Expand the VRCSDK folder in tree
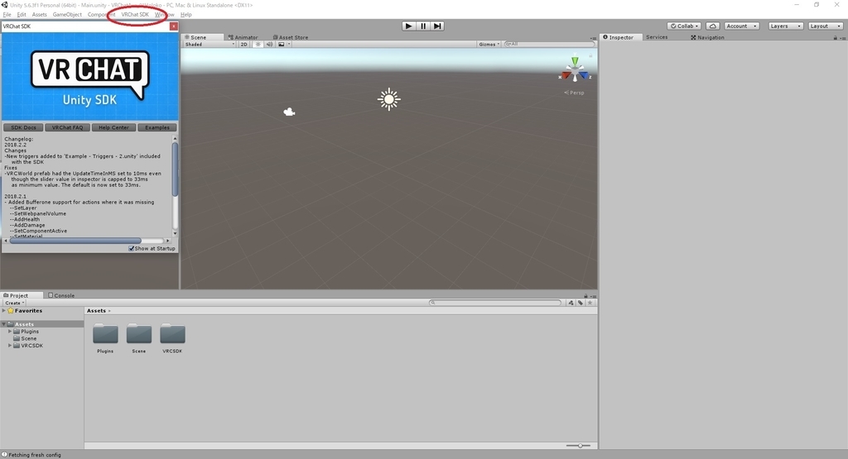The height and width of the screenshot is (459, 848). coord(10,345)
